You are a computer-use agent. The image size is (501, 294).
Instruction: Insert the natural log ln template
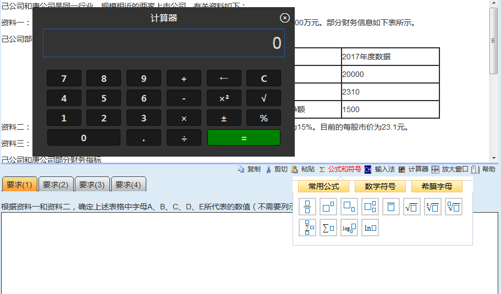370,228
